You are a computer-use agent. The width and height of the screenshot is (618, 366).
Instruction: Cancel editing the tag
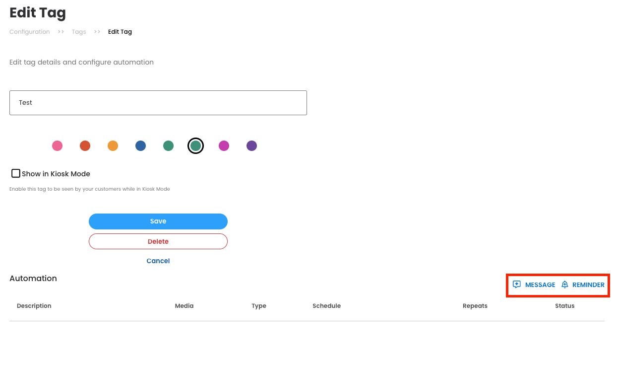click(158, 261)
